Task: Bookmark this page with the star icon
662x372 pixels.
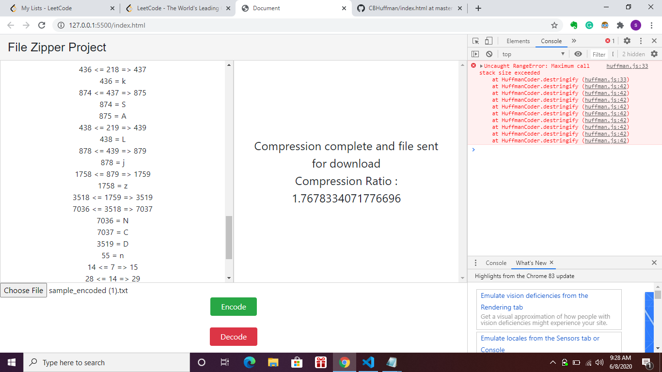Action: click(x=554, y=25)
